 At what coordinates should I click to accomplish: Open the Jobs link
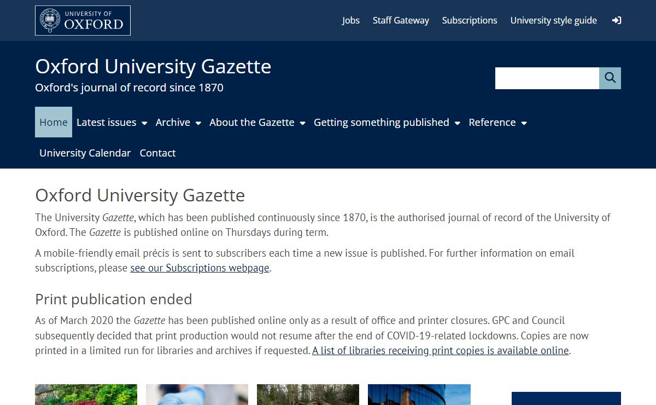tap(351, 21)
